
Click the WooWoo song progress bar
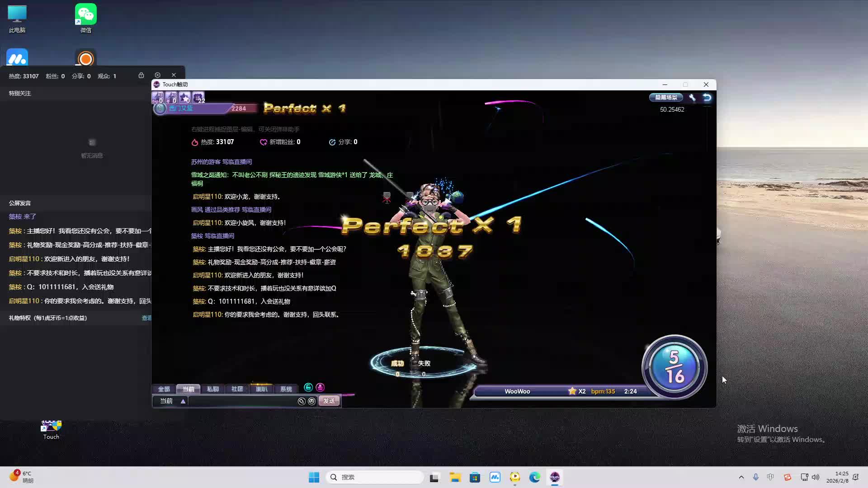click(561, 391)
